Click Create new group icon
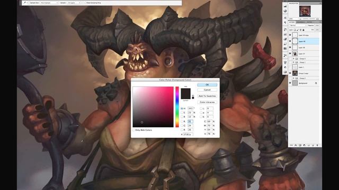 click(x=308, y=146)
